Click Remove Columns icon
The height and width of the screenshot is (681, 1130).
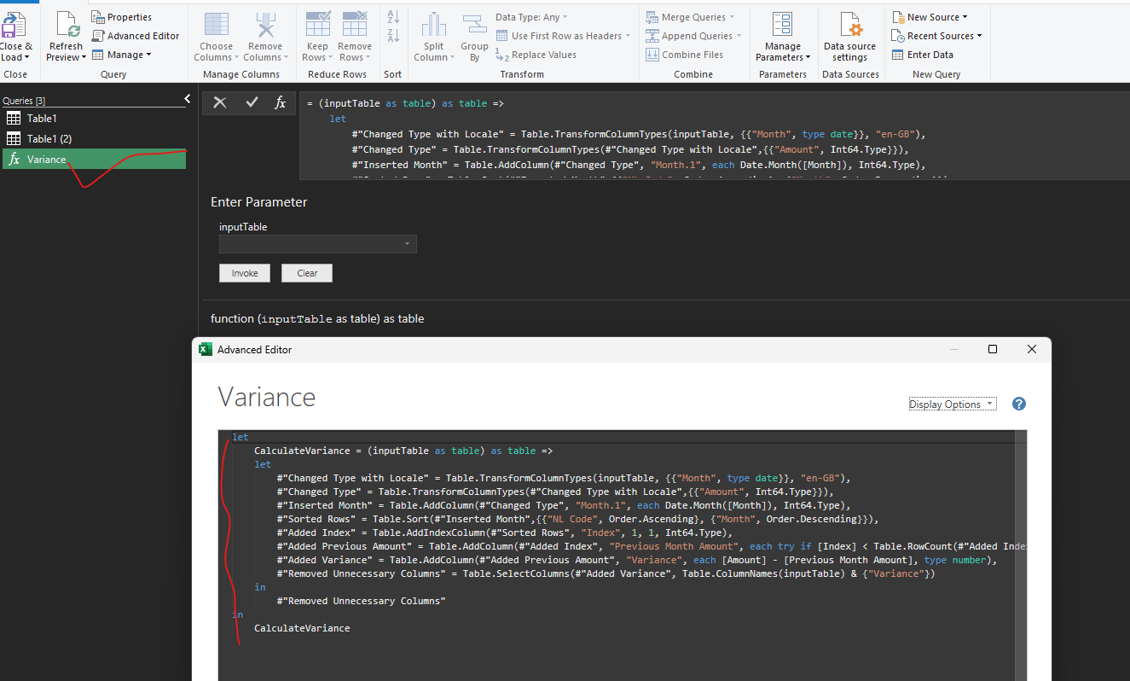(266, 26)
